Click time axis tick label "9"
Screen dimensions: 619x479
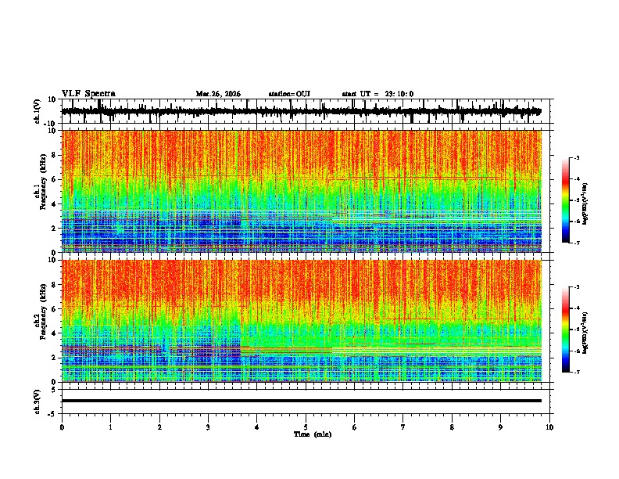(500, 427)
